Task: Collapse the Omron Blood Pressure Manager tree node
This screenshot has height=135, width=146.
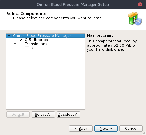Action: [x=9, y=36]
